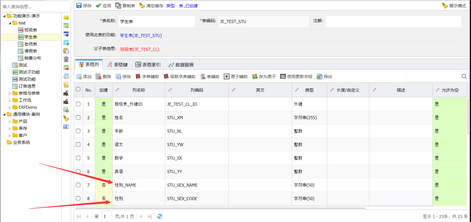Click the 删除 toolbar button
This screenshot has height=222, width=471.
point(103,77)
